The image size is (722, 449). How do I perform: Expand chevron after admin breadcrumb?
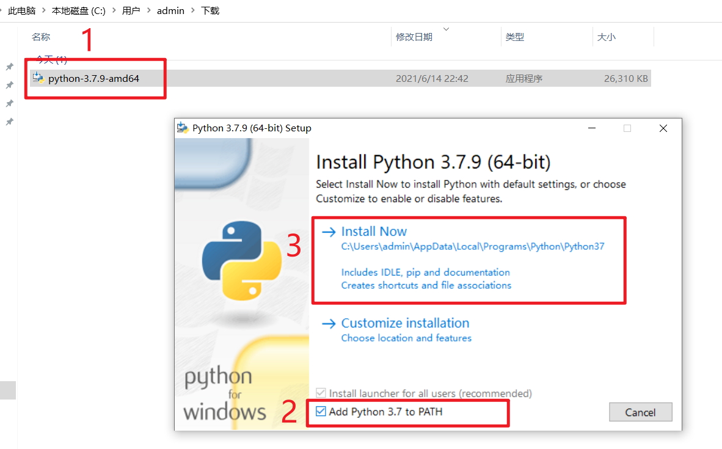192,10
